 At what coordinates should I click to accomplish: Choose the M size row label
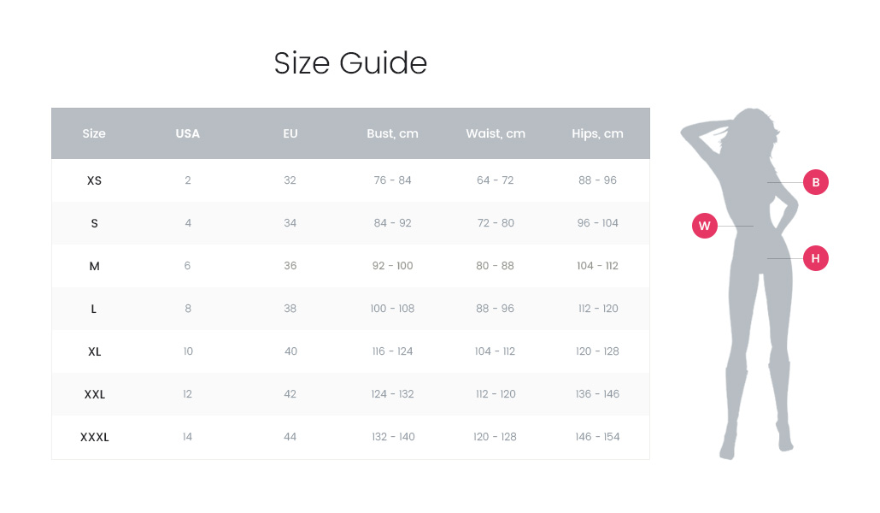click(94, 266)
